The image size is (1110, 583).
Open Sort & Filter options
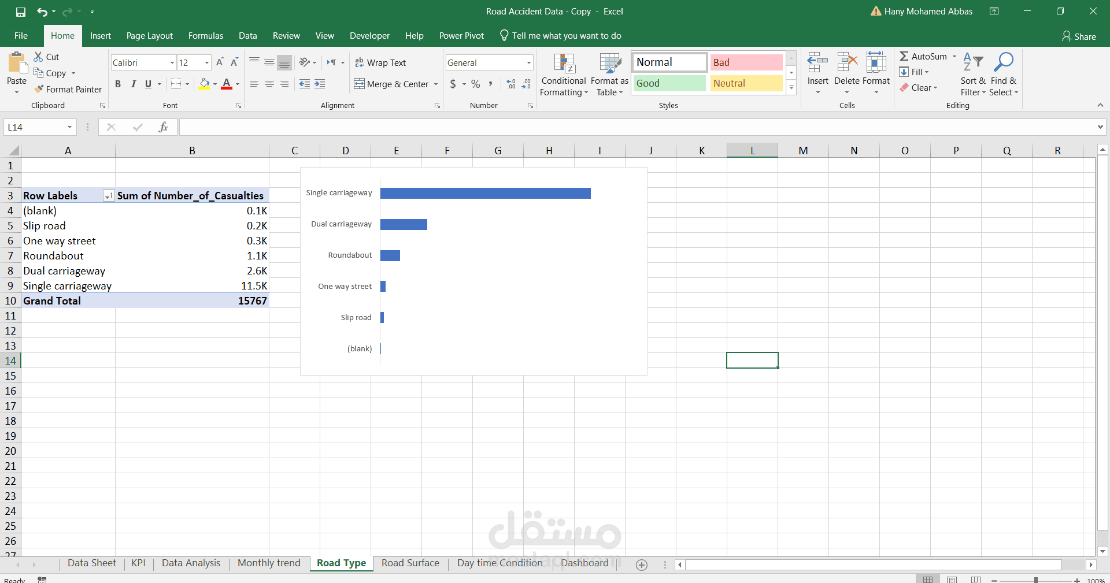[973, 75]
